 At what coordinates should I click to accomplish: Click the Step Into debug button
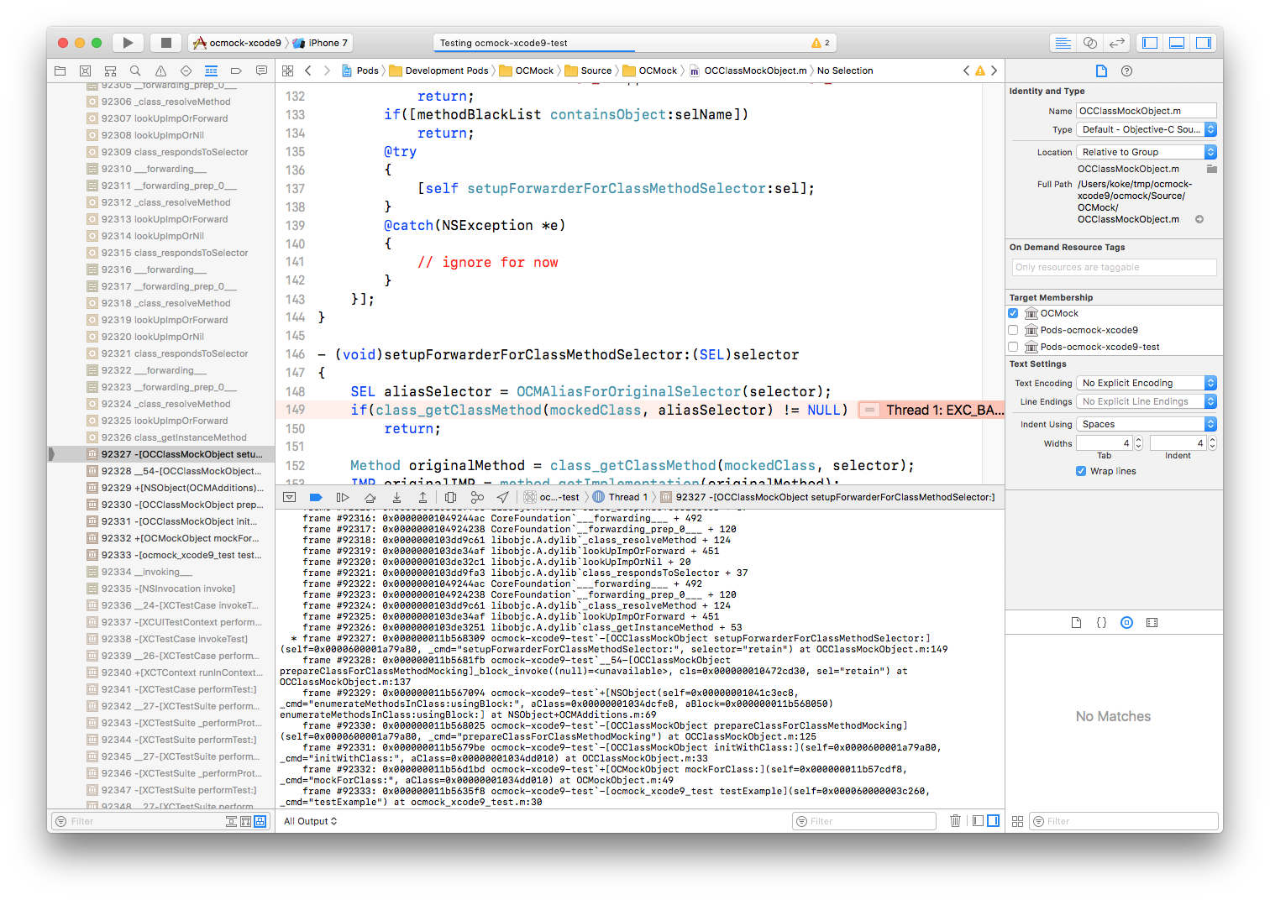tap(396, 497)
